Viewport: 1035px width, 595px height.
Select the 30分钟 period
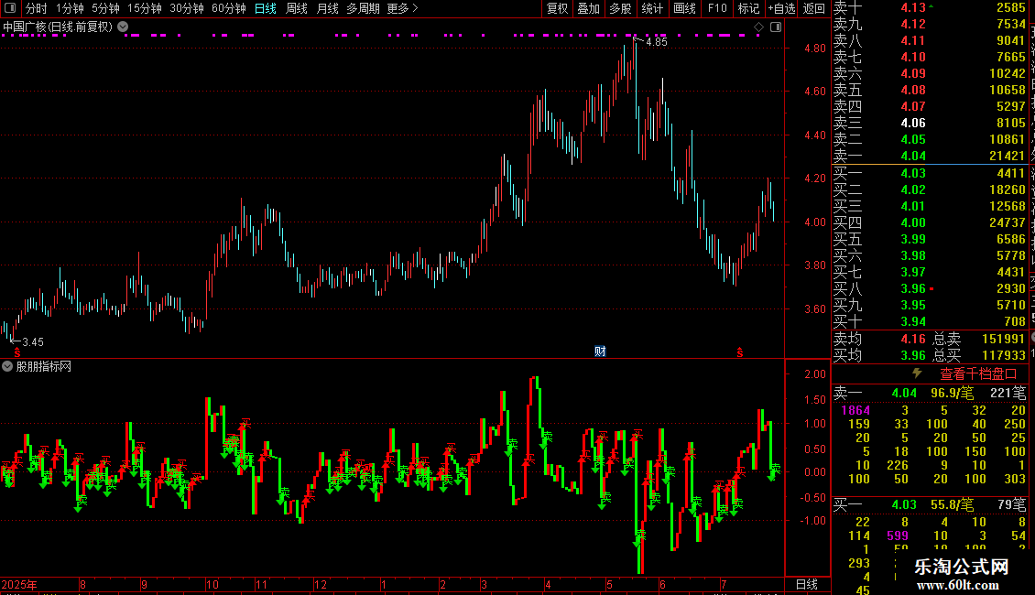tap(187, 8)
